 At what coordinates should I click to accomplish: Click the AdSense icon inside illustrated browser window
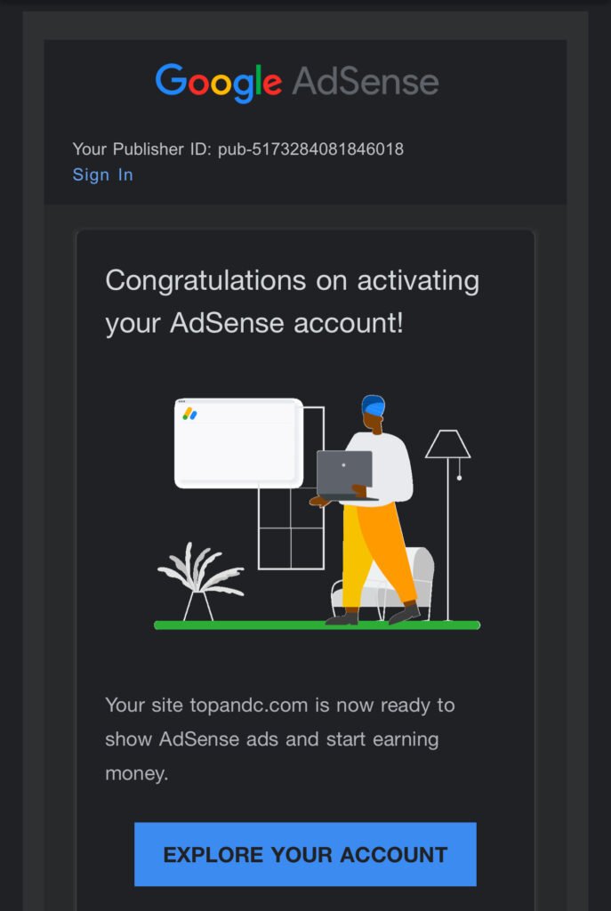click(189, 414)
